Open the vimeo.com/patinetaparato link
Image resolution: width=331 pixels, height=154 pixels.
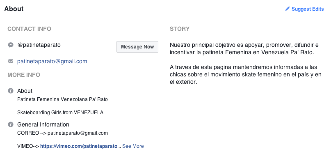point(79,146)
